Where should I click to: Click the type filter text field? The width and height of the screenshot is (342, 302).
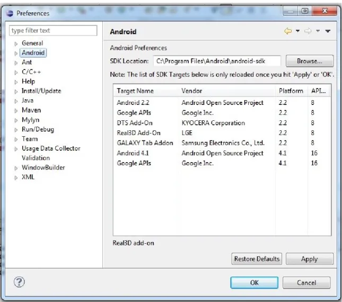[x=53, y=31]
